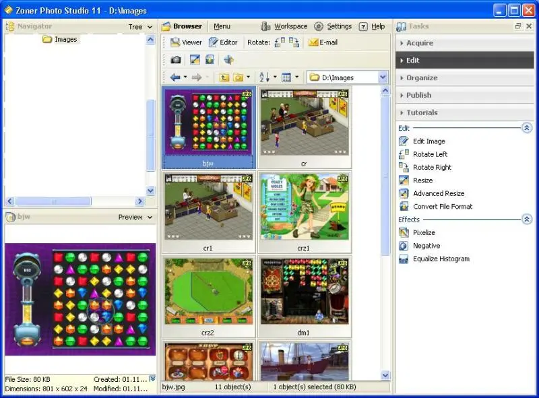Viewport: 539px width, 398px height.
Task: Click the Advanced Resize icon in Tasks pane
Action: [404, 193]
